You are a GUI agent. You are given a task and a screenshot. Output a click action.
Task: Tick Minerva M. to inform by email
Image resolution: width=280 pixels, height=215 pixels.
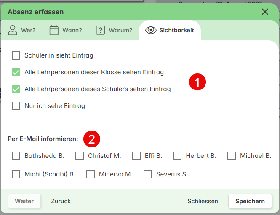click(91, 174)
